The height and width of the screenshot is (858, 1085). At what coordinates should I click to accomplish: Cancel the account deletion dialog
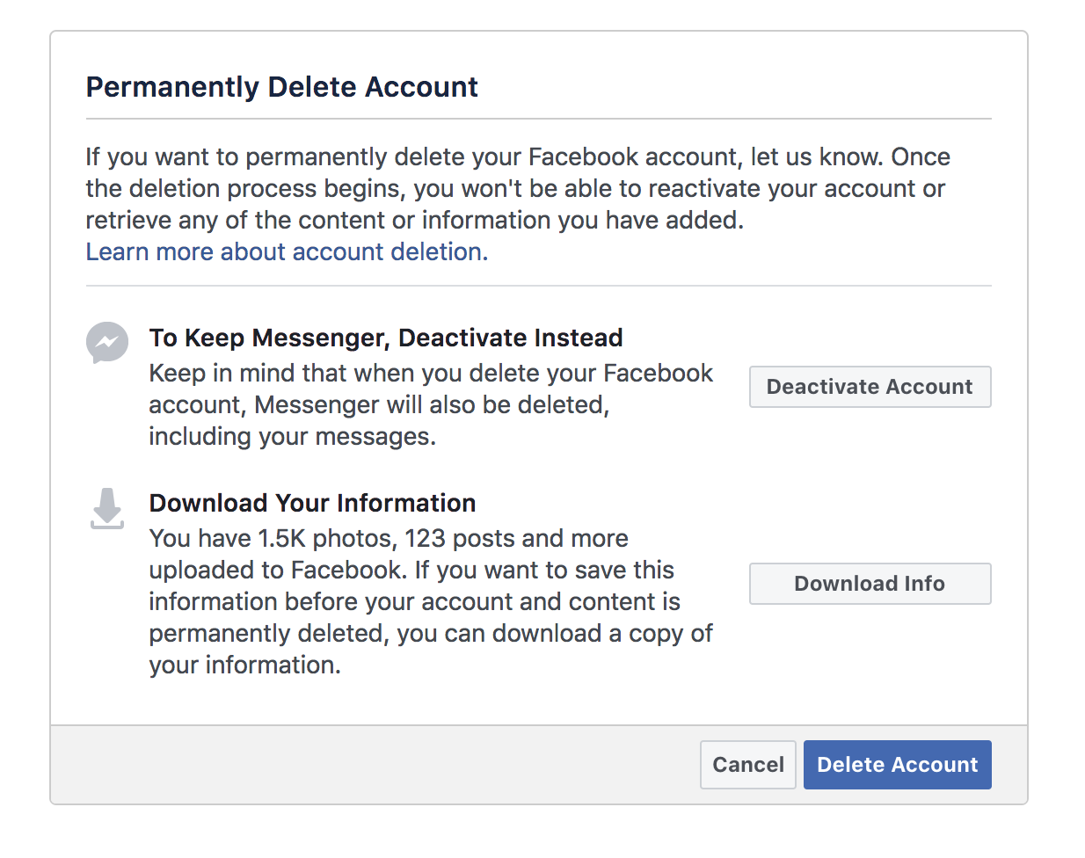748,765
